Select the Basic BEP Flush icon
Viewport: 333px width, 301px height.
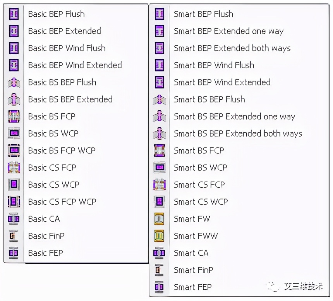14,14
